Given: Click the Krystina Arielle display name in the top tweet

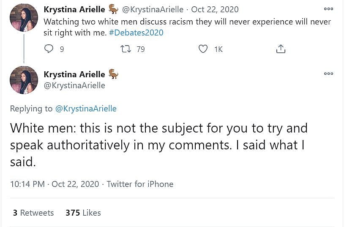Looking at the screenshot, I should [x=74, y=9].
